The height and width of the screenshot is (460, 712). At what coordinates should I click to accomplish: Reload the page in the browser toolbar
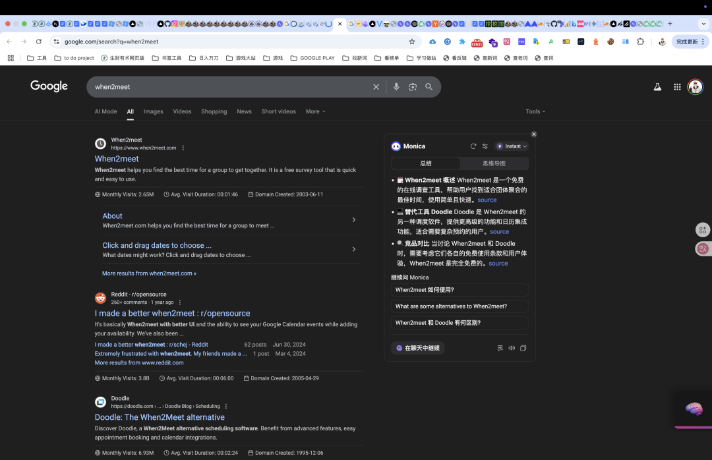tap(39, 42)
